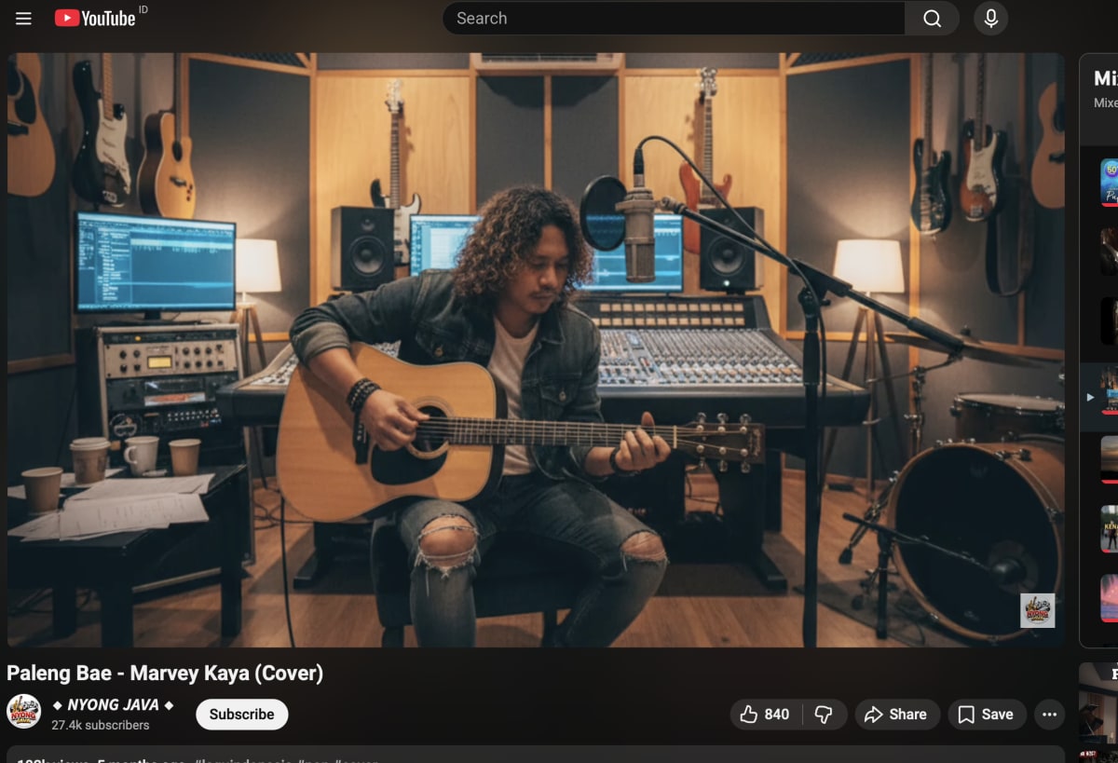Dislike the video with thumbs-down
Viewport: 1118px width, 763px height.
click(x=824, y=715)
